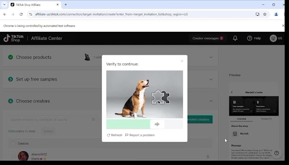Click the captcha slider arrow handle
289x165 pixels.
coord(157,124)
